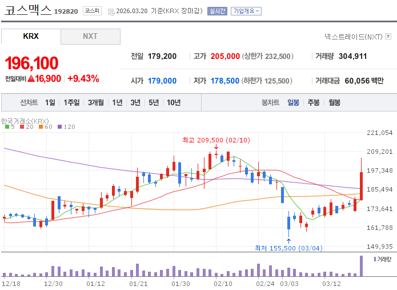397x290 pixels.
Task: Select the 주봉 candle chart
Action: [x=314, y=102]
